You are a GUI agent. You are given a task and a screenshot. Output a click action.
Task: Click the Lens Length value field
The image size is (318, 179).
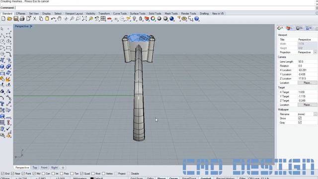pyautogui.click(x=307, y=62)
